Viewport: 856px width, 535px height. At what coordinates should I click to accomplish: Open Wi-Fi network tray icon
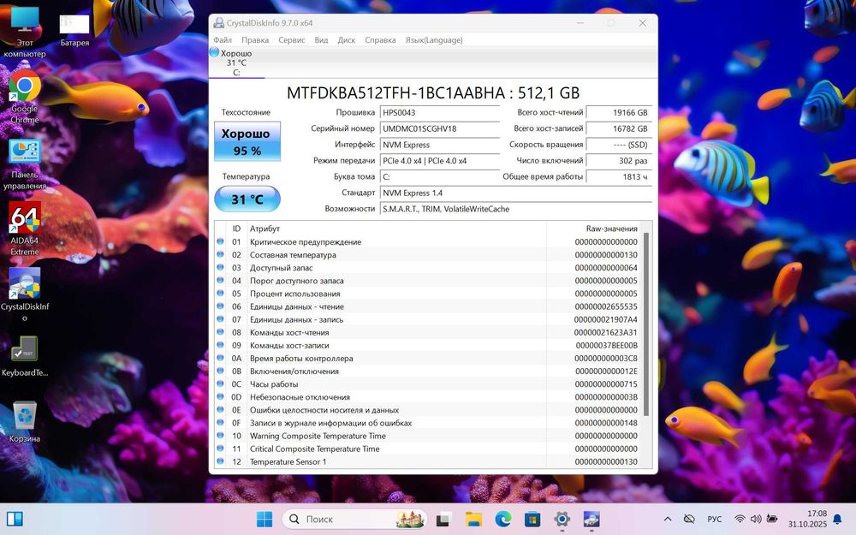(x=740, y=519)
